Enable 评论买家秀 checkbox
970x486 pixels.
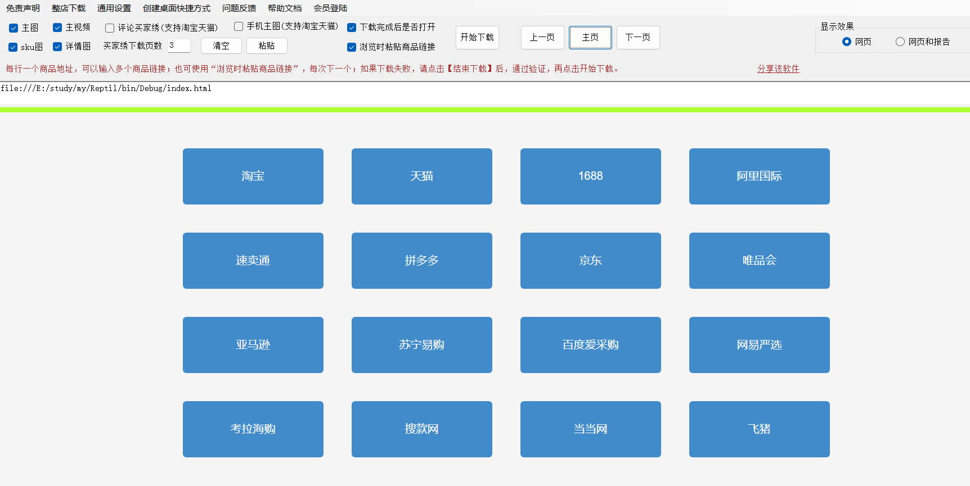click(x=110, y=28)
